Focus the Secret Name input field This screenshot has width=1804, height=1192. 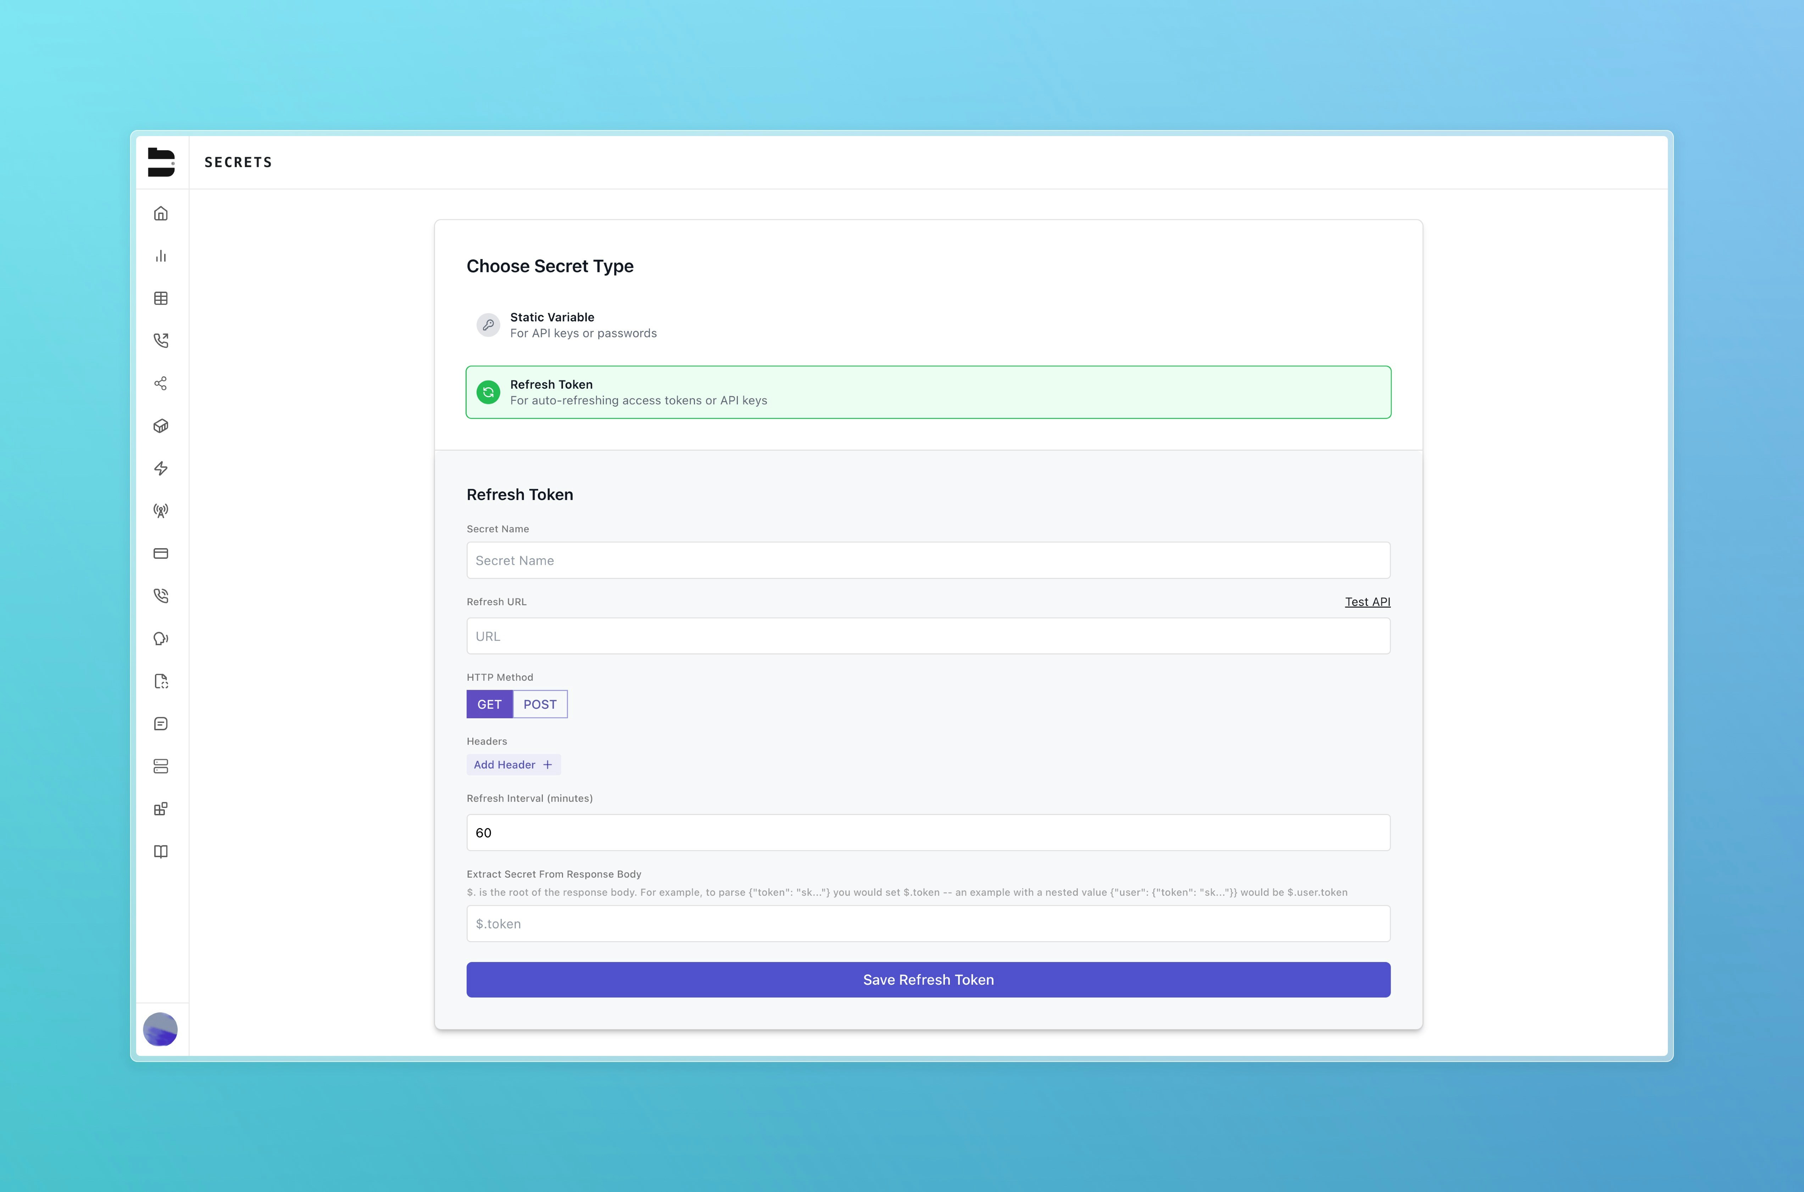click(928, 560)
